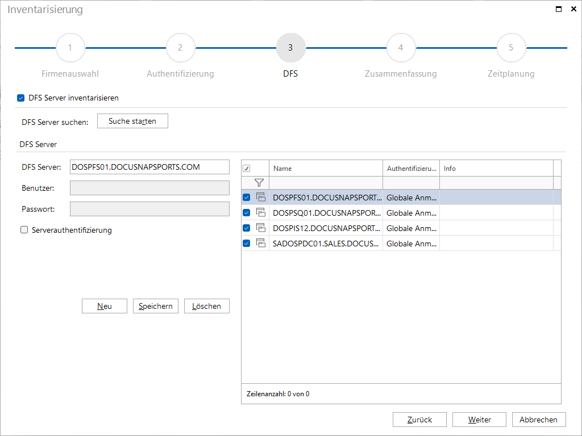Click the Benutzer input field
Viewport: 582px width, 436px height.
tap(149, 188)
